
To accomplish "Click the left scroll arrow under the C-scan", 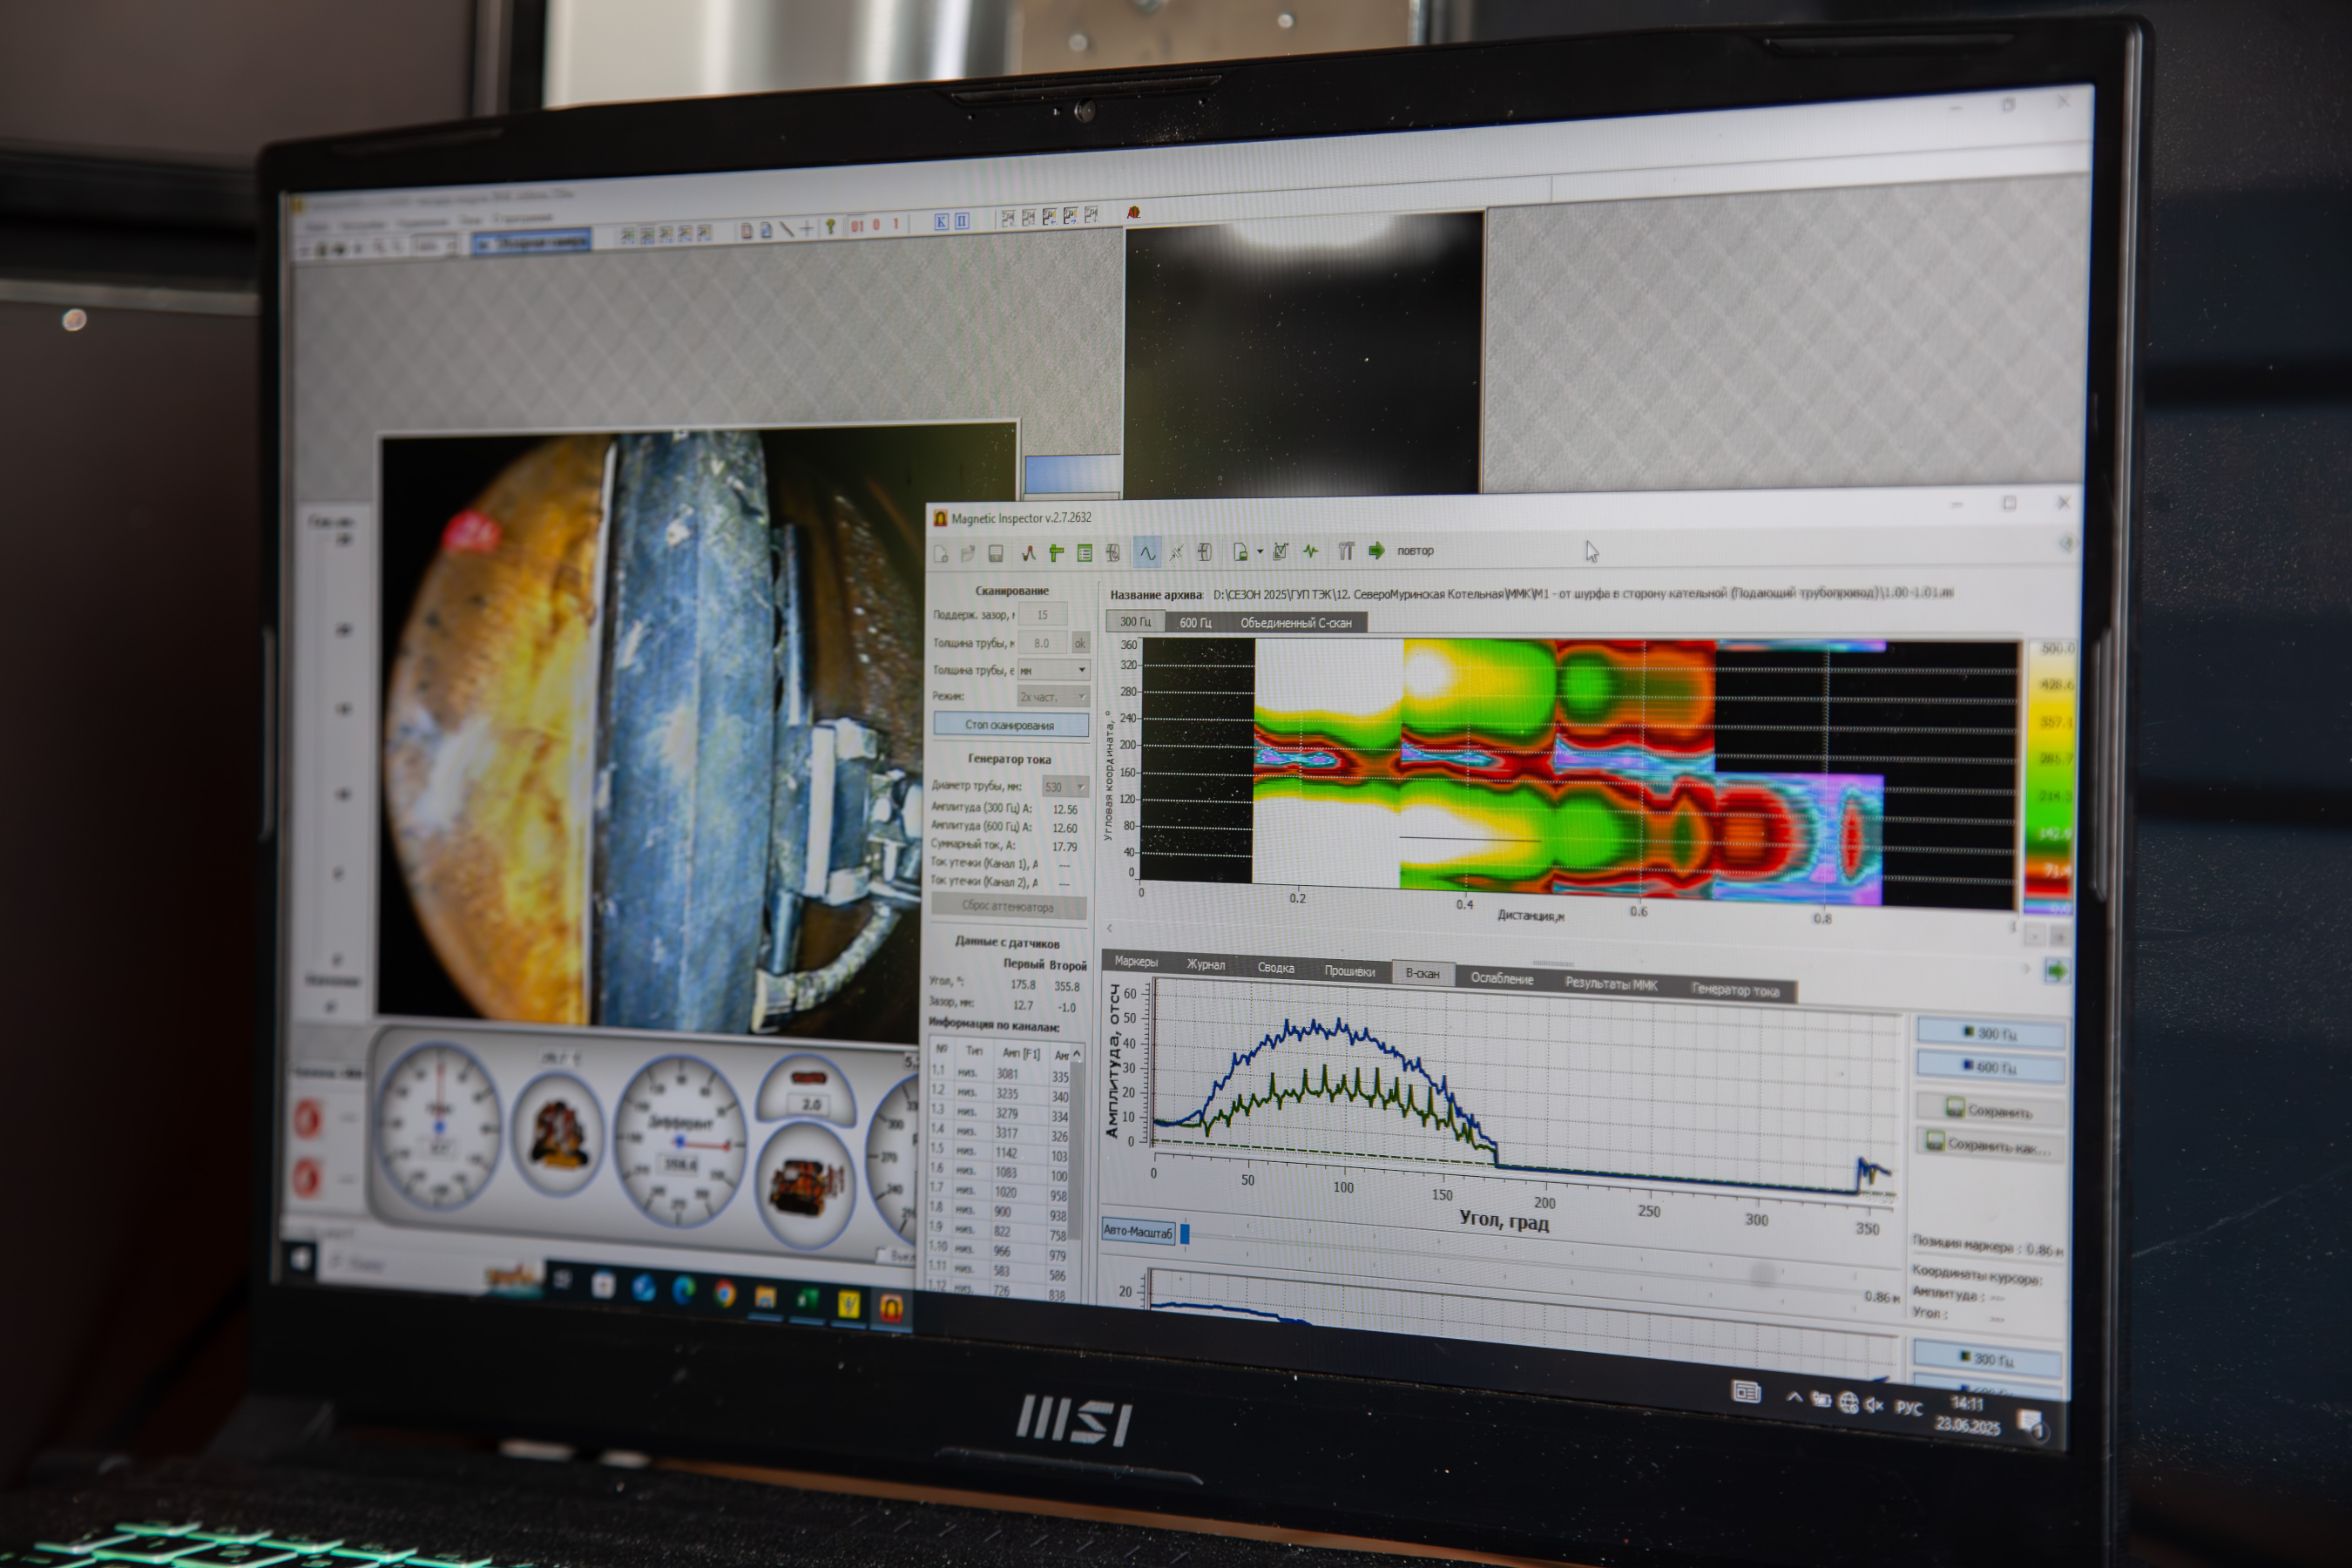I will coord(1109,928).
